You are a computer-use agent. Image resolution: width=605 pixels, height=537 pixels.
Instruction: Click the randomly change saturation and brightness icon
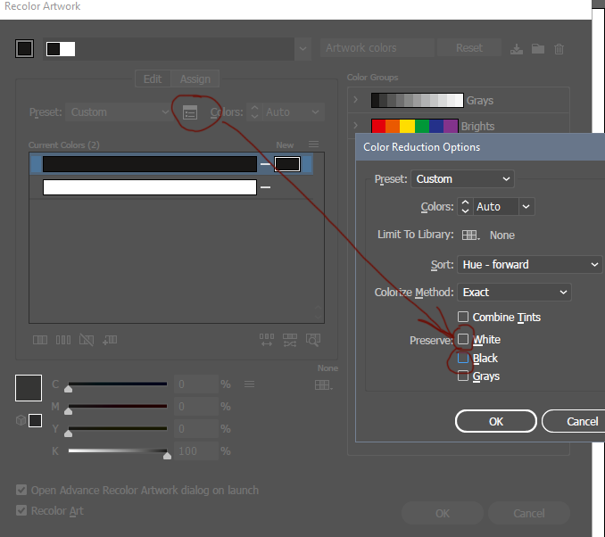[290, 340]
